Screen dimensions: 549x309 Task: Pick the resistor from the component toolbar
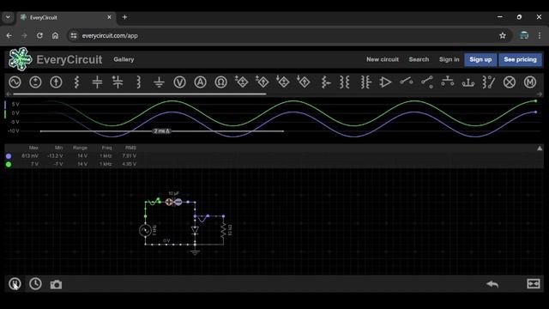tap(76, 82)
